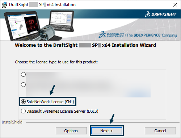Screen dimensions: 181x138
Task: Open the installer Options button
Action: (71, 131)
